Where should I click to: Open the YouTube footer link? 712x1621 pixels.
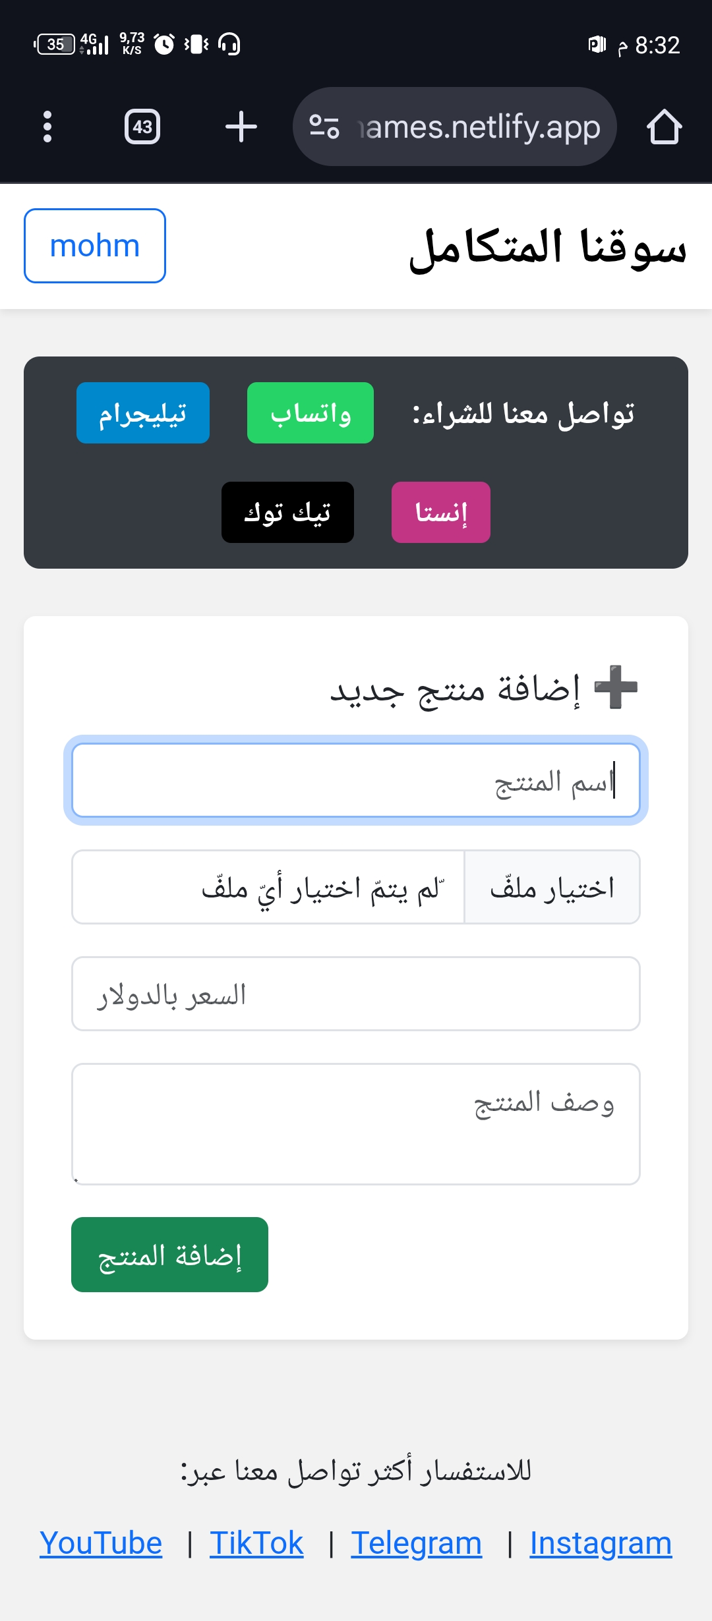101,1543
